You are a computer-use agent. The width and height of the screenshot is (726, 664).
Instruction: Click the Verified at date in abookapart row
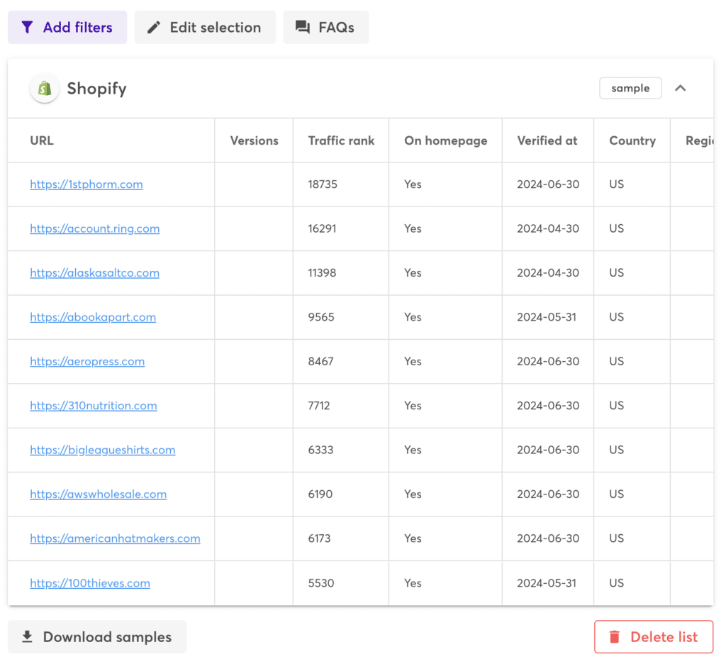(x=547, y=317)
